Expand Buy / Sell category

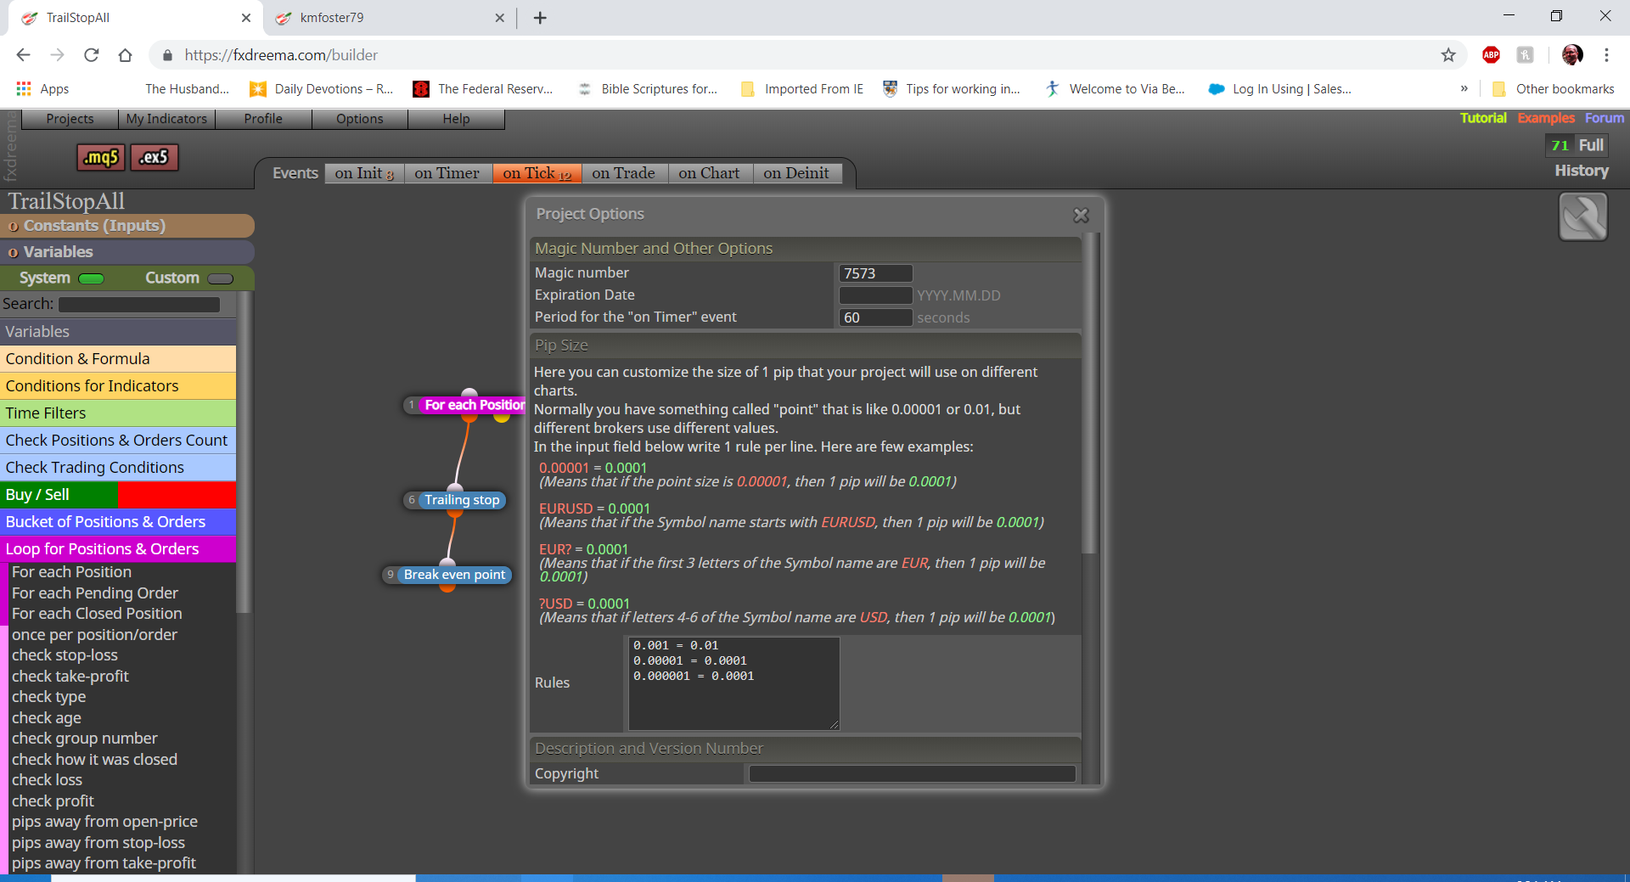coord(118,495)
